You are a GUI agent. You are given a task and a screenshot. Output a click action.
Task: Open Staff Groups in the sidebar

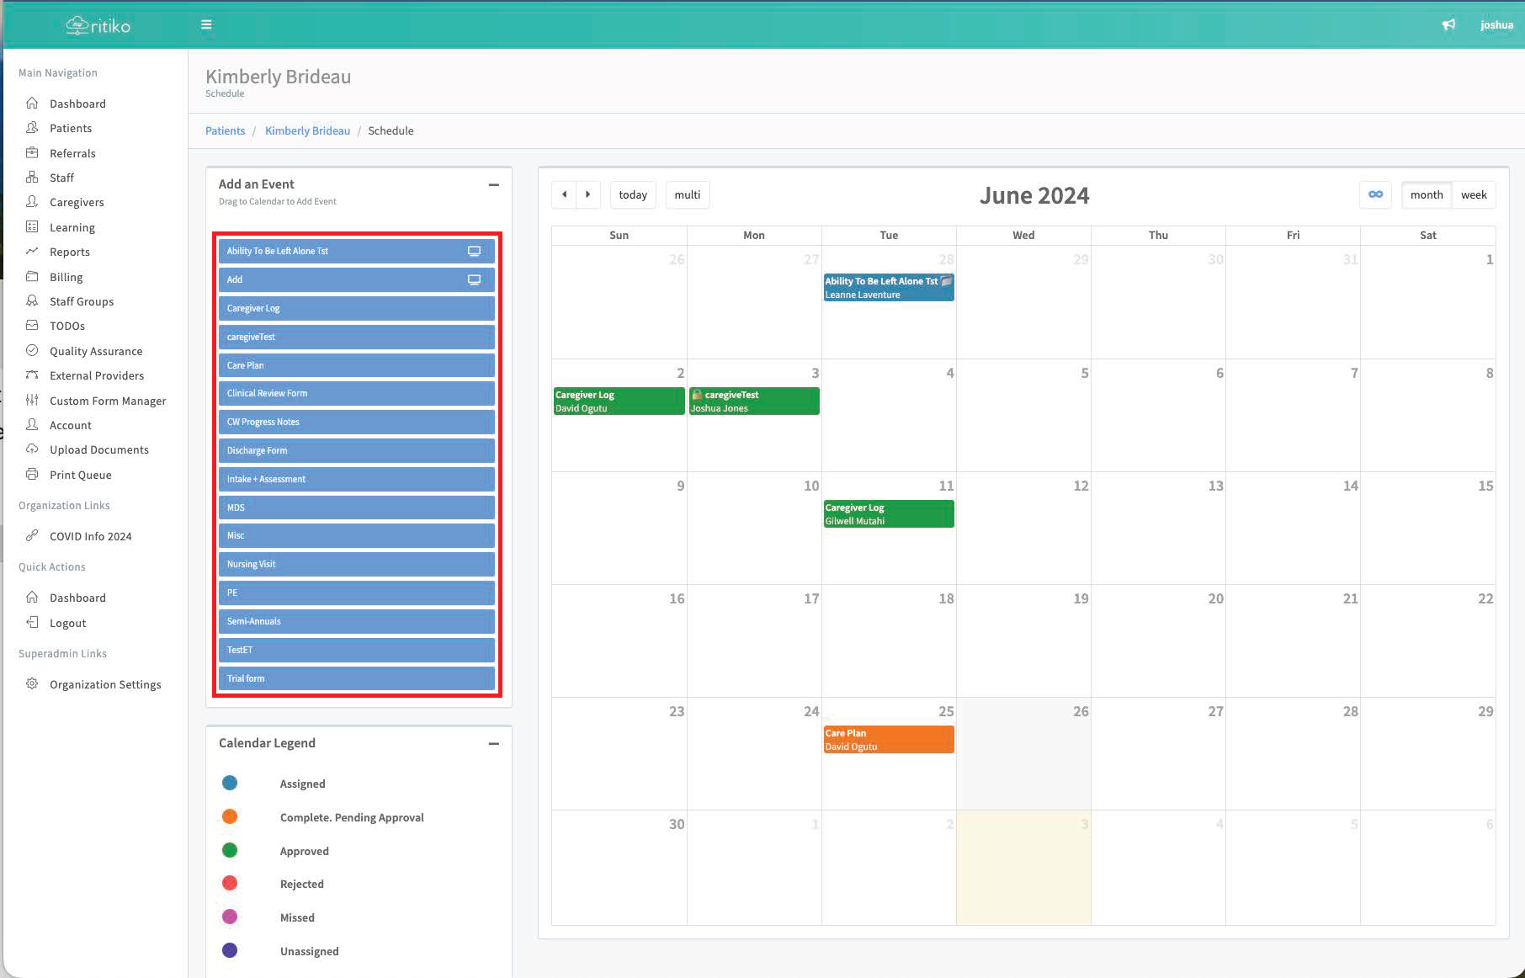81,301
